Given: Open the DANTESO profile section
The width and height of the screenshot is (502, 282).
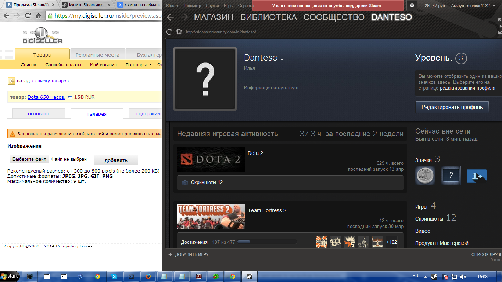Looking at the screenshot, I should tap(391, 17).
